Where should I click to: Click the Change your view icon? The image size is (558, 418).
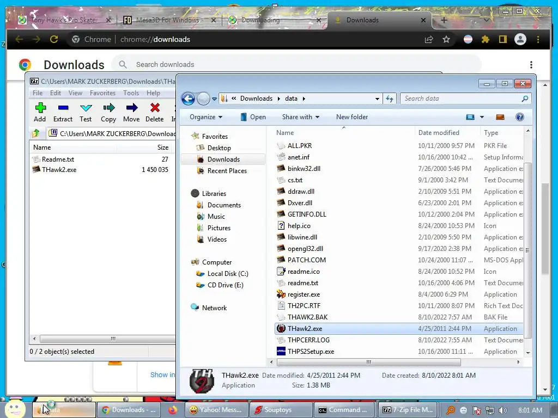pos(470,117)
